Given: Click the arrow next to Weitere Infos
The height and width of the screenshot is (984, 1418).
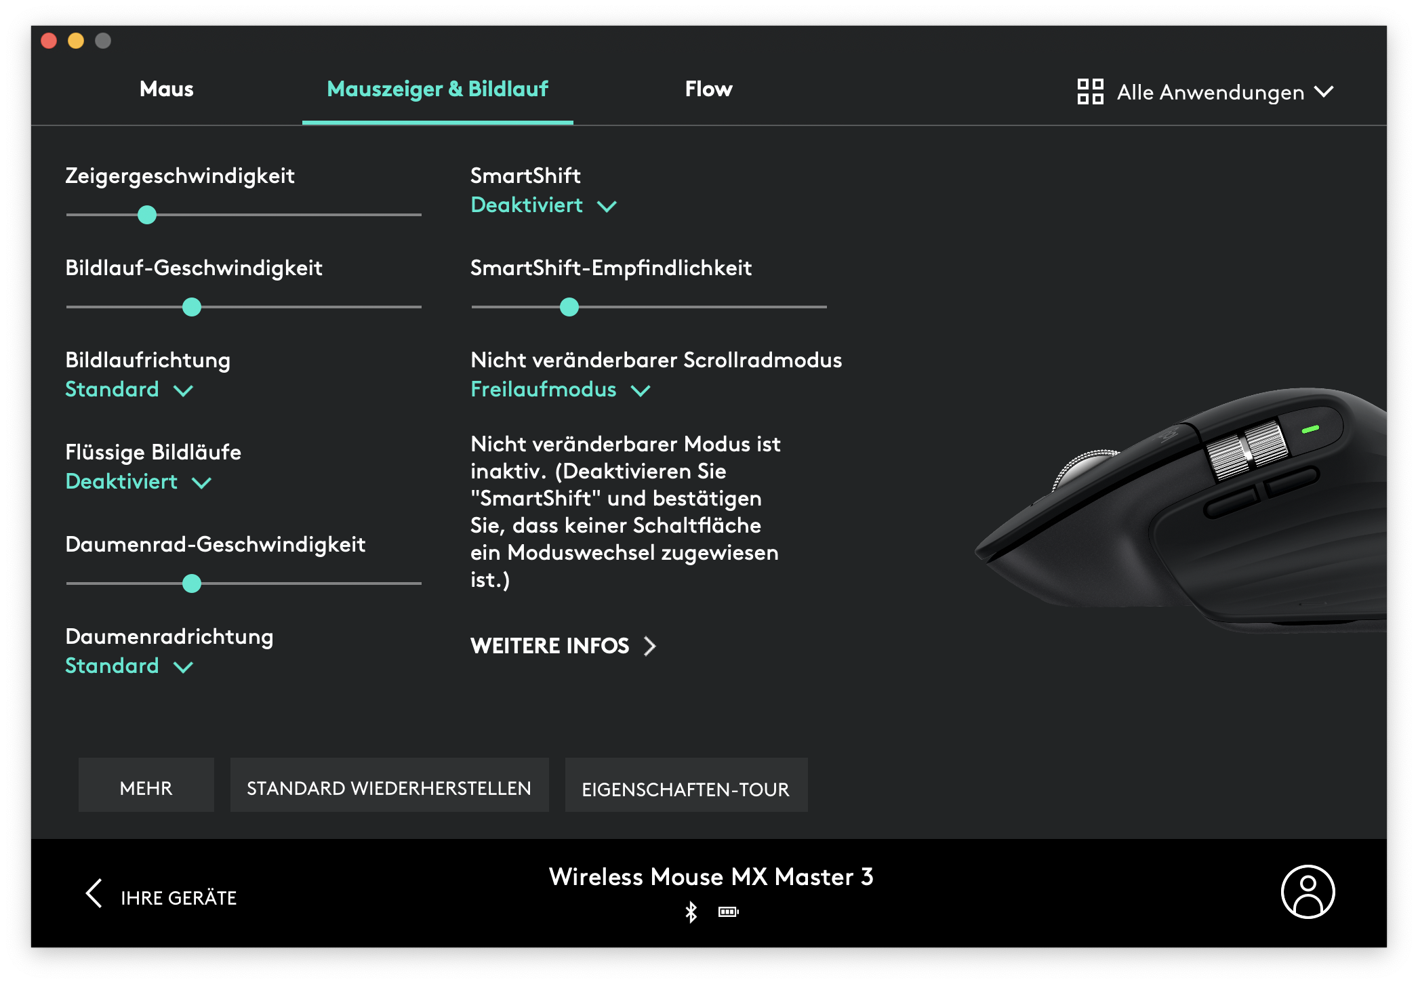Looking at the screenshot, I should click(x=649, y=646).
